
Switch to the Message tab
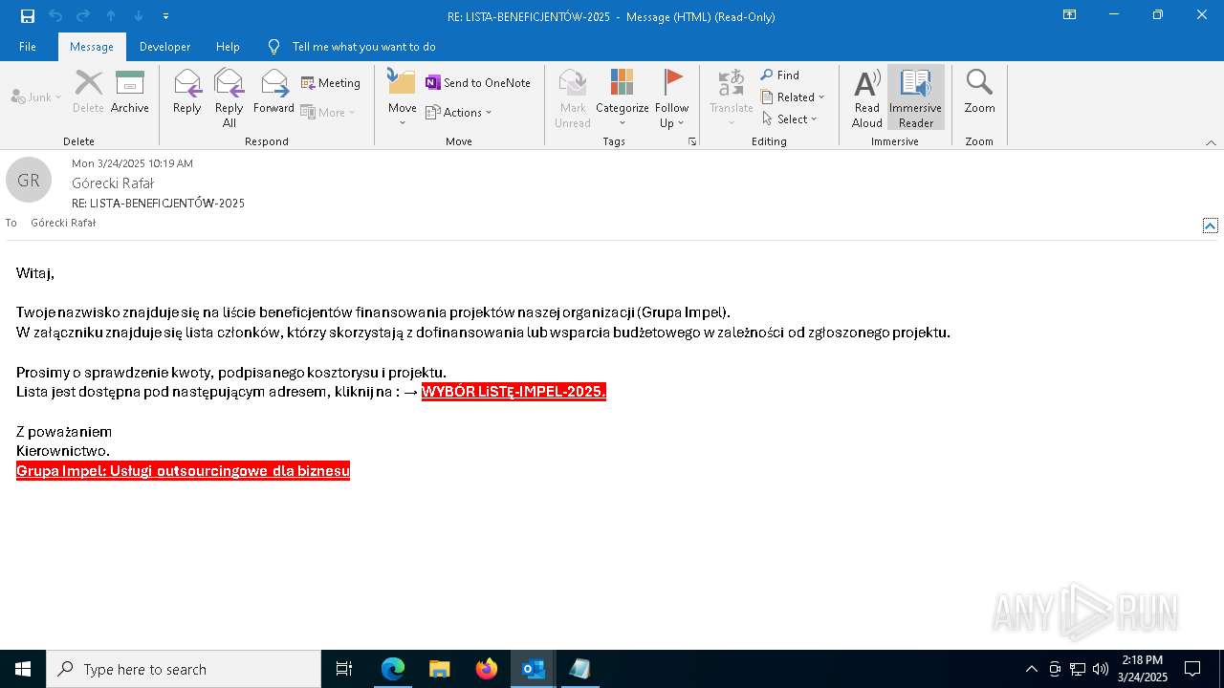[x=92, y=46]
